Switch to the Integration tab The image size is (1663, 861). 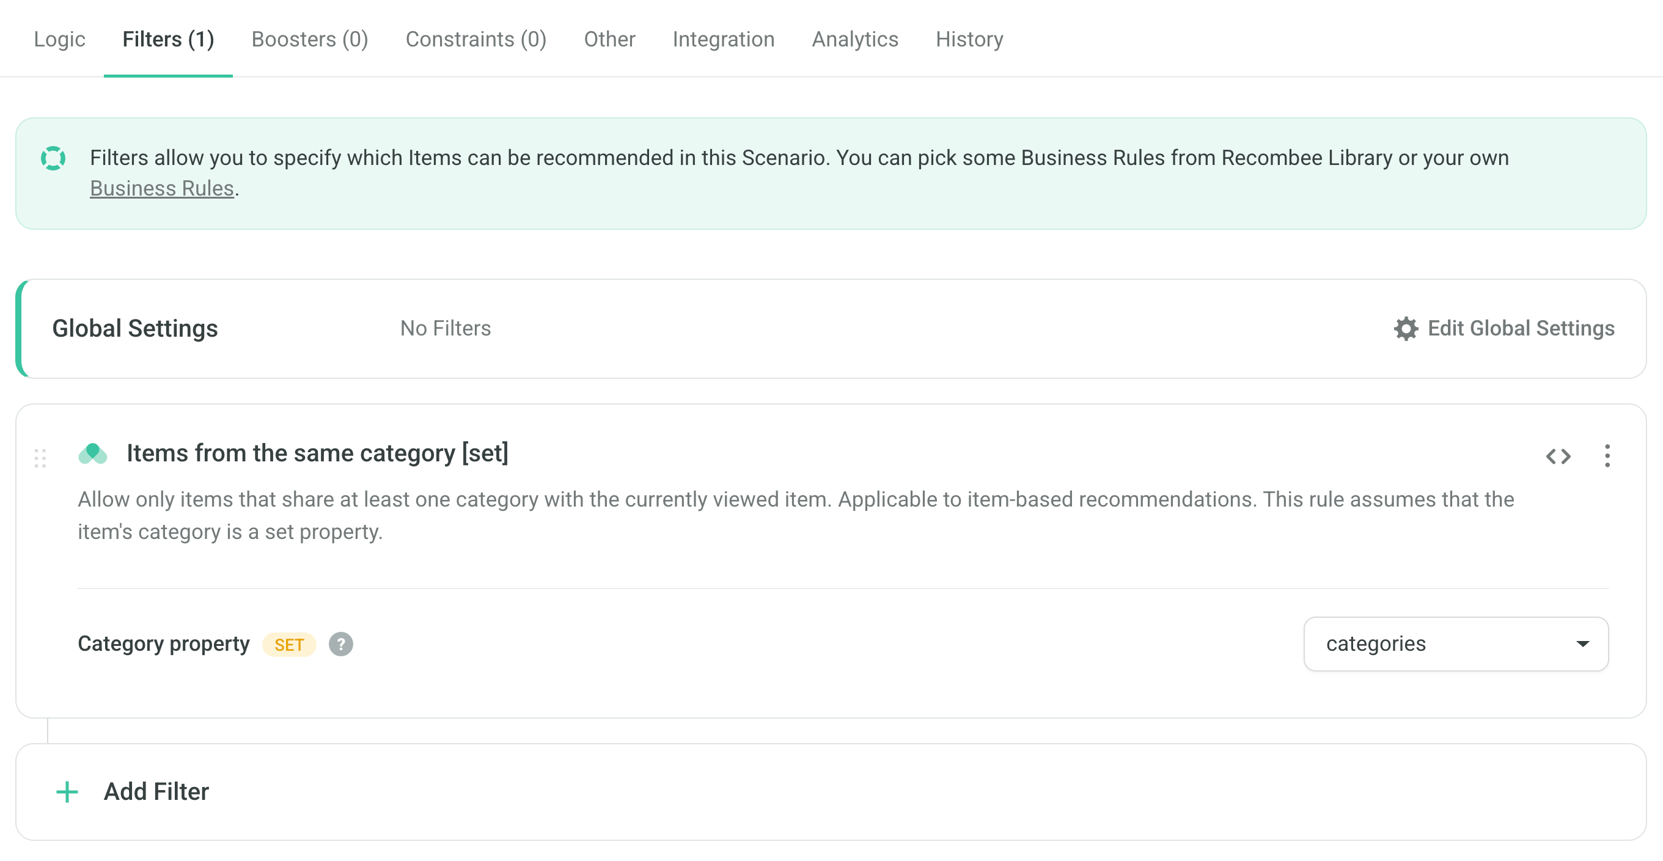click(x=724, y=39)
